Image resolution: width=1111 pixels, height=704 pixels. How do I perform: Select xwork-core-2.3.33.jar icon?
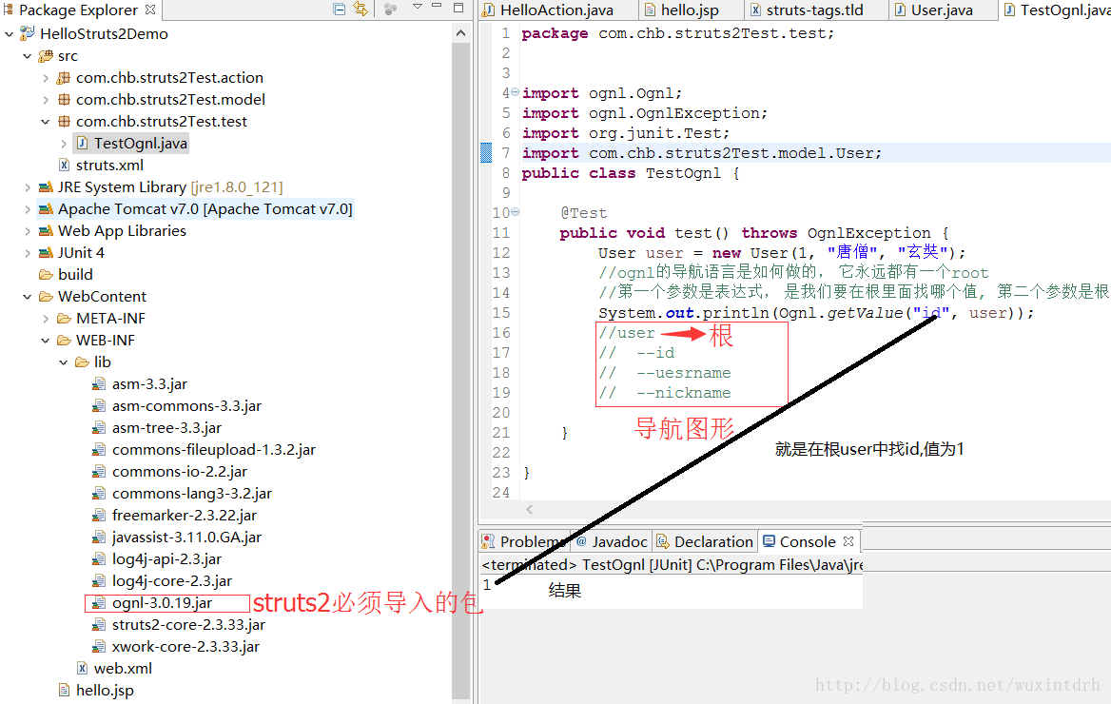pos(99,647)
